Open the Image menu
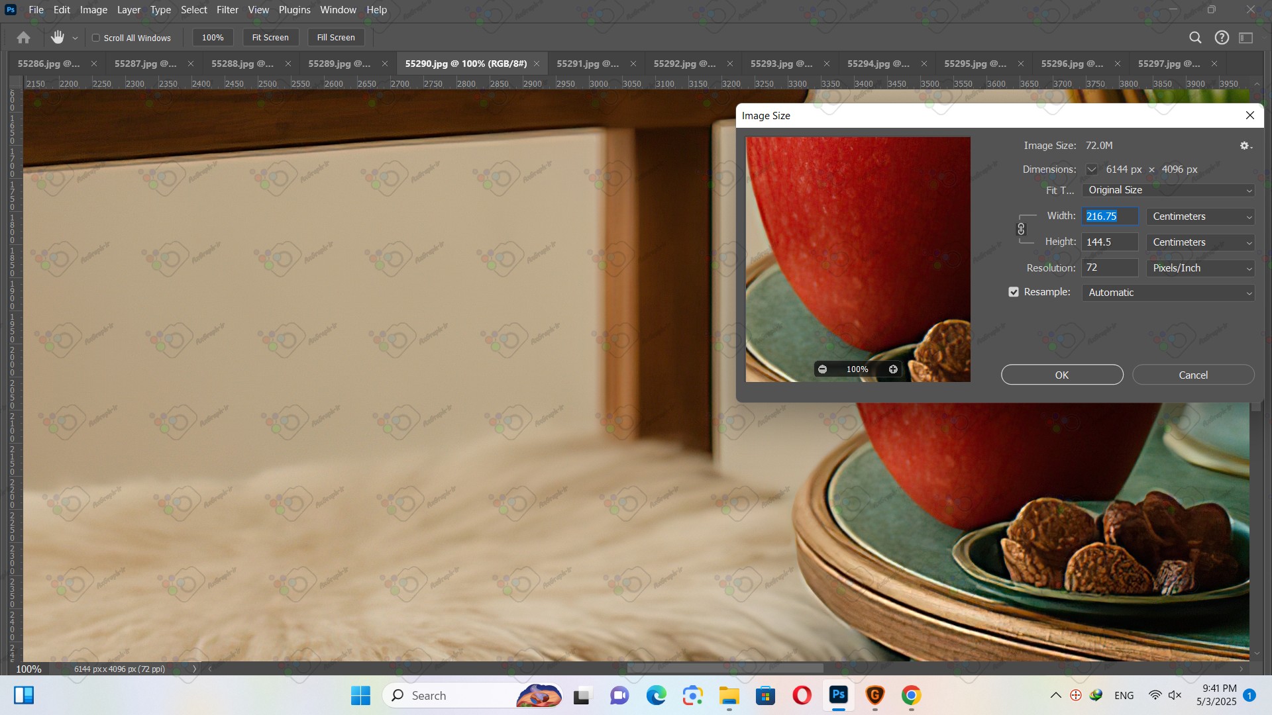 point(93,10)
